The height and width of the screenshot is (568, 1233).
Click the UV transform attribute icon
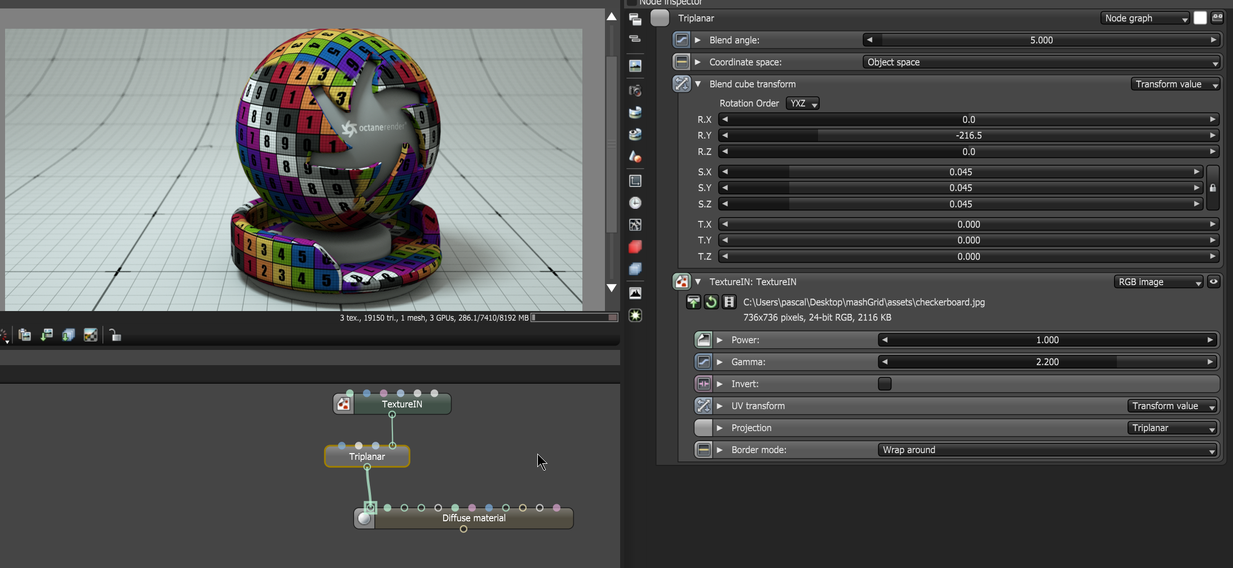704,406
